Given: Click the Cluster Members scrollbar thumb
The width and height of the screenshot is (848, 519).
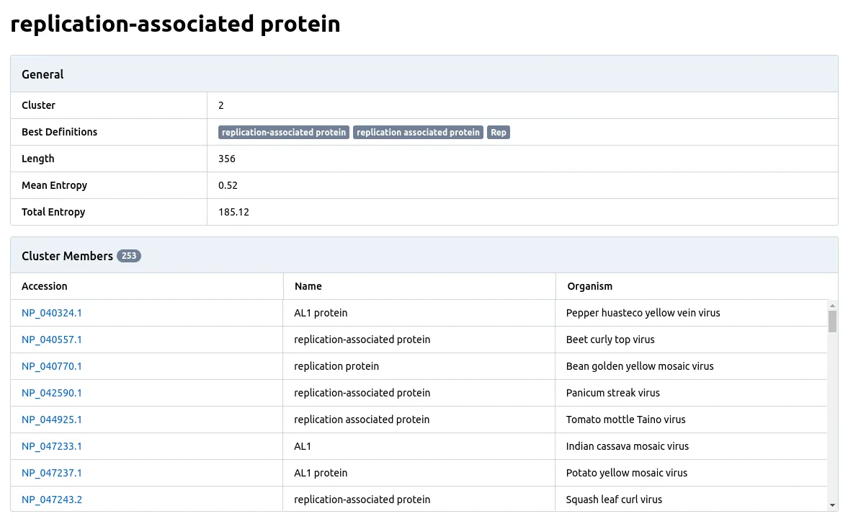Looking at the screenshot, I should pyautogui.click(x=832, y=321).
